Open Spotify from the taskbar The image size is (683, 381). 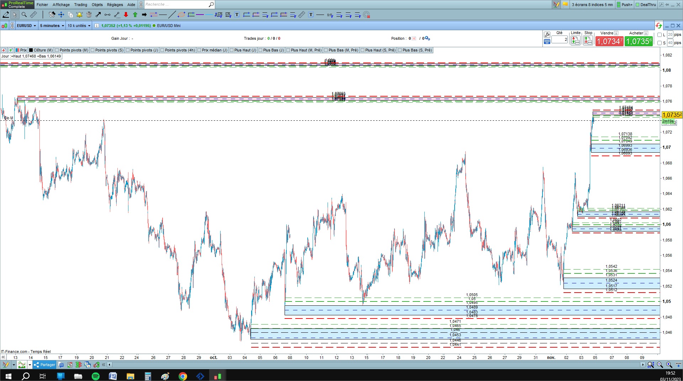[x=96, y=376]
